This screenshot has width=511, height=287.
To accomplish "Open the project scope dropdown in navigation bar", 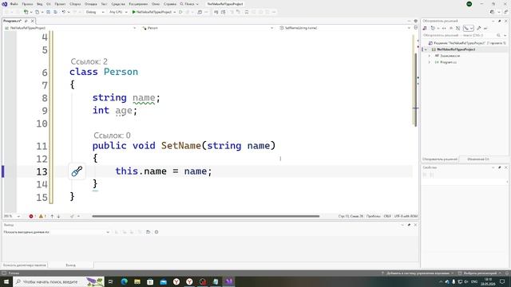I will click(x=70, y=28).
